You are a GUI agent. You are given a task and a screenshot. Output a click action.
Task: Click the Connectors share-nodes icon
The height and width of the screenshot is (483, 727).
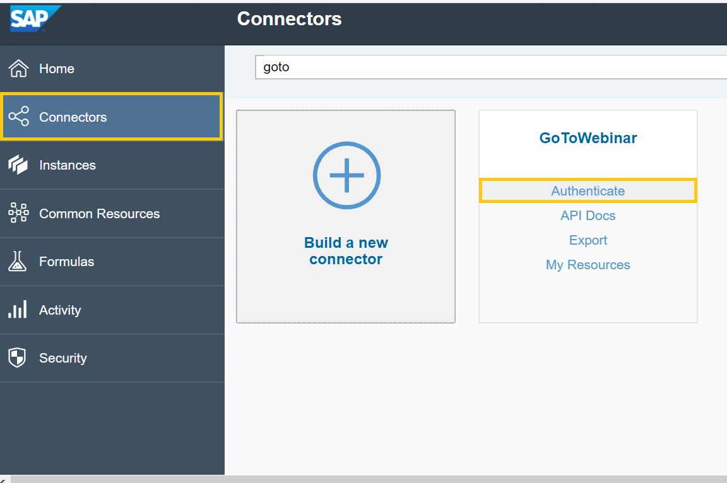pos(18,116)
